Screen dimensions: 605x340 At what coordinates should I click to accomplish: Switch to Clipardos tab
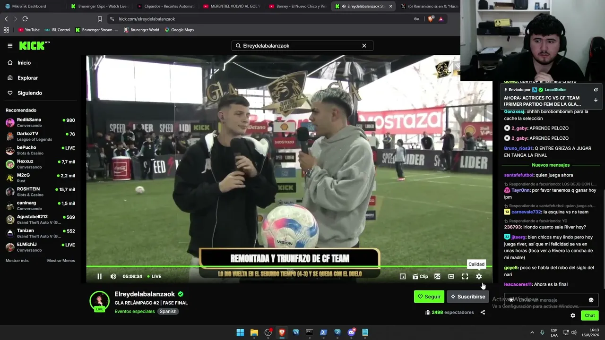pyautogui.click(x=166, y=6)
